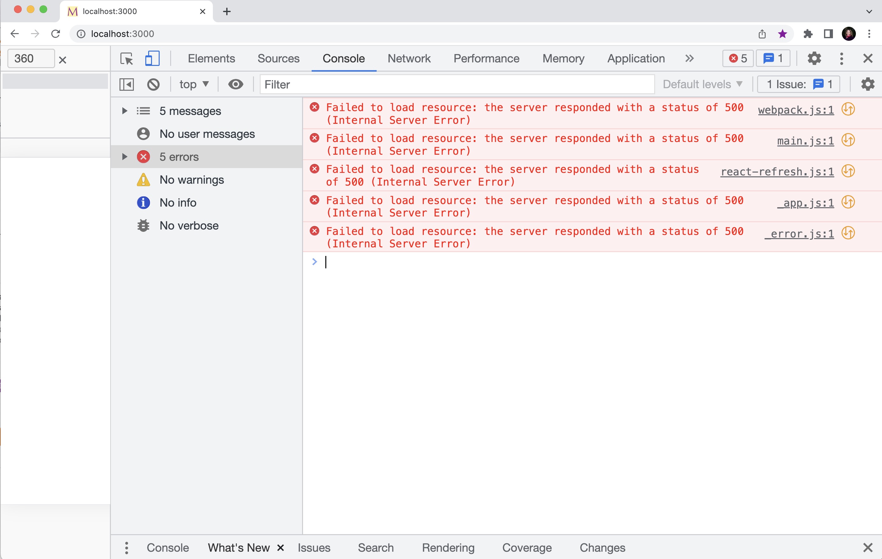Open the Issues tab in the drawer
Screen dimensions: 882x559
click(x=314, y=548)
